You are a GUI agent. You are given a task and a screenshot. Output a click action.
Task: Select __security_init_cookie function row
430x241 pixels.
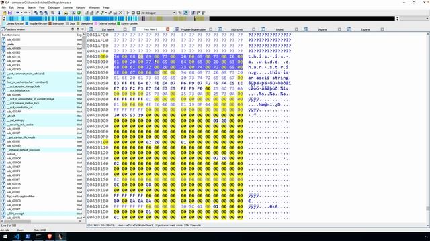coord(42,125)
